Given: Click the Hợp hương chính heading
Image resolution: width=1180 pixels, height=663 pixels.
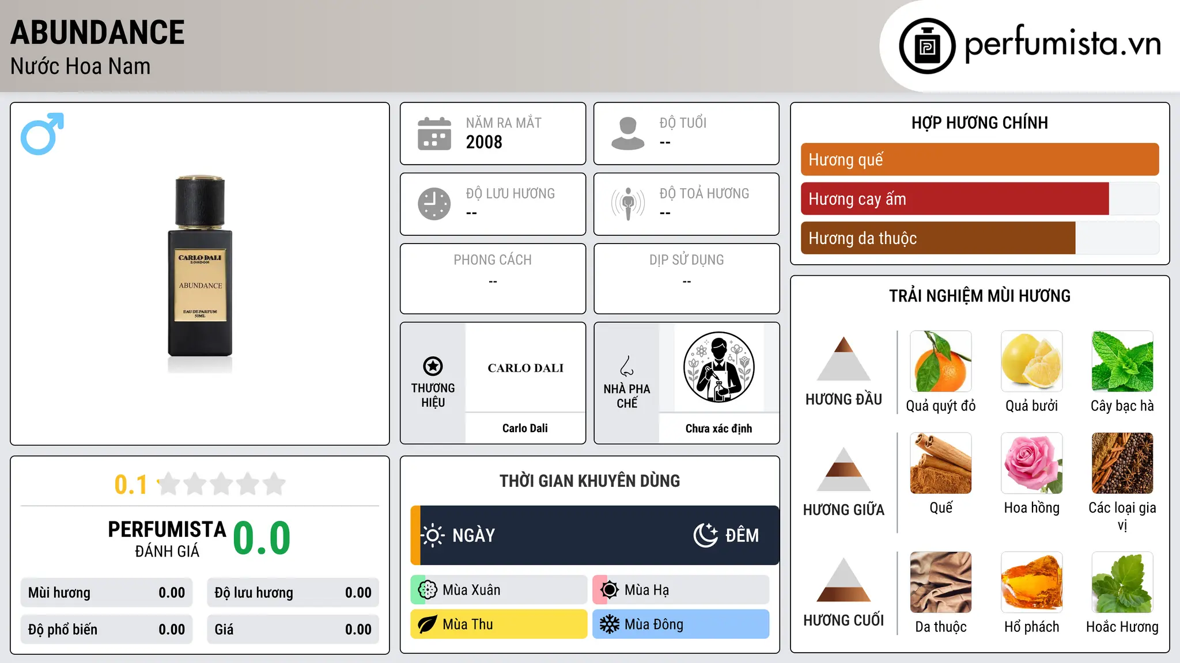Looking at the screenshot, I should [x=979, y=123].
